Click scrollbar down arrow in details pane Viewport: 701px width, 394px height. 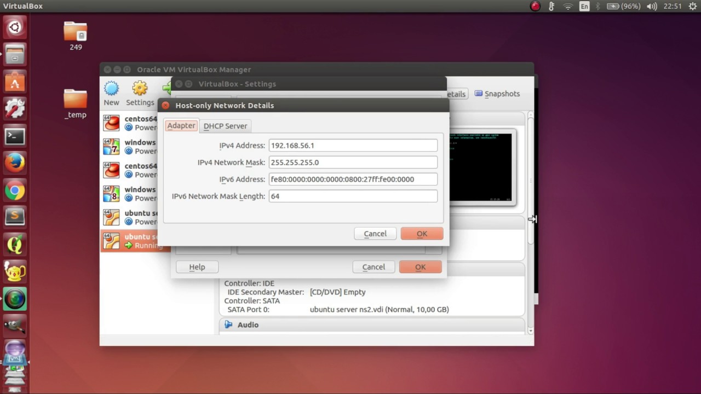pyautogui.click(x=530, y=331)
